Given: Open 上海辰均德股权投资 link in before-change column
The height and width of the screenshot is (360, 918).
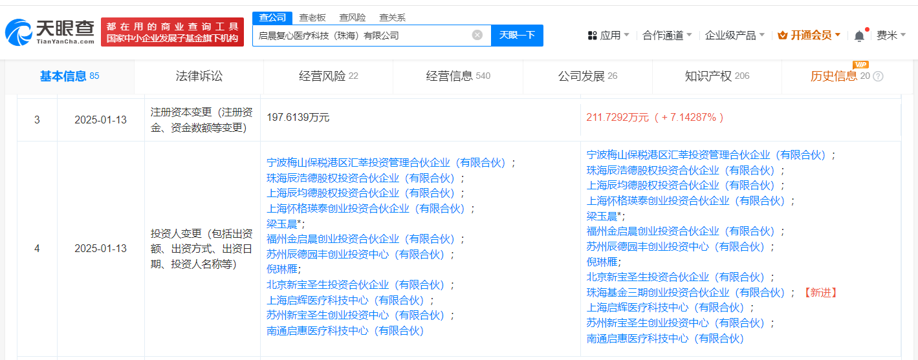Looking at the screenshot, I should 362,193.
